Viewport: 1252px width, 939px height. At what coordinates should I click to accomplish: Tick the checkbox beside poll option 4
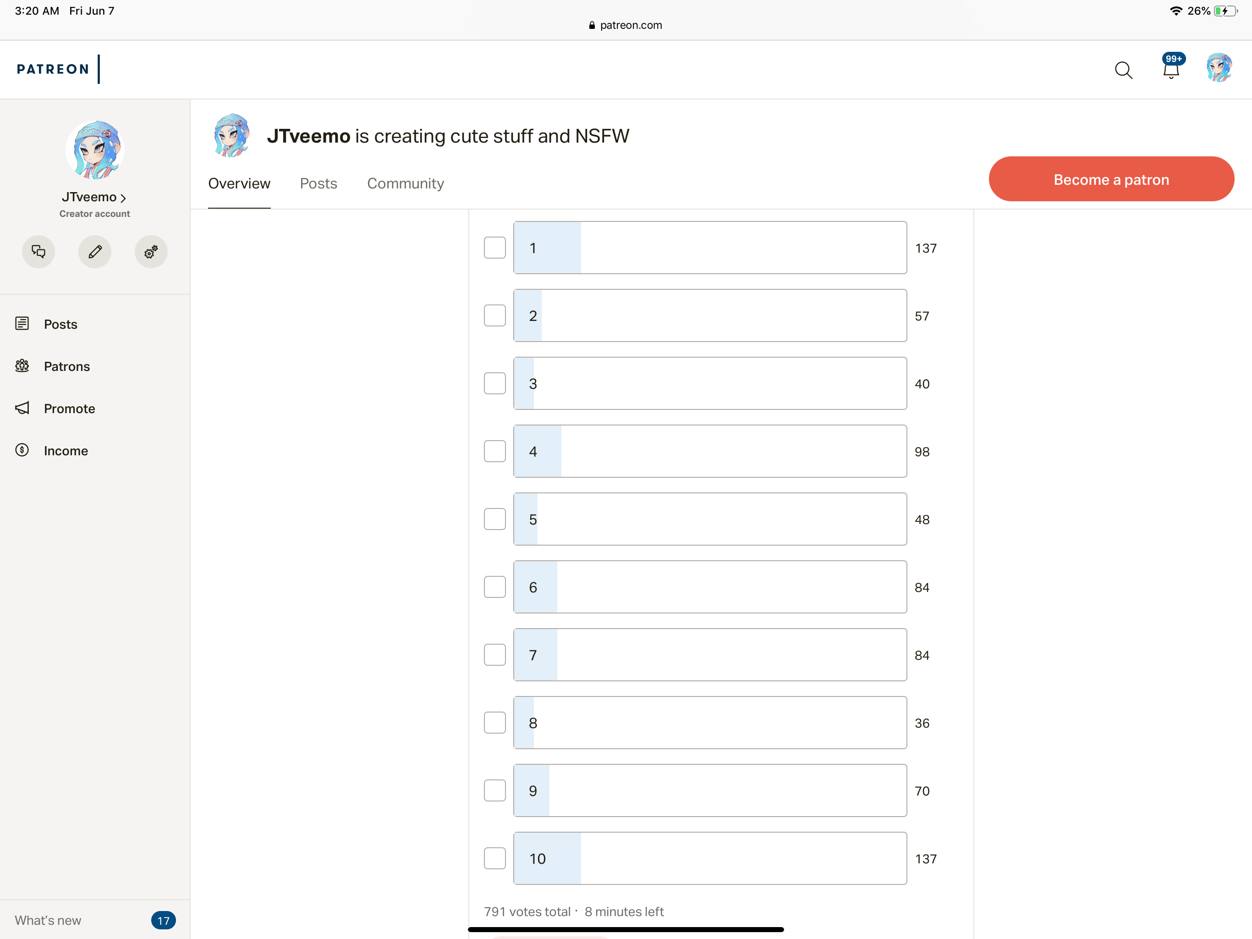pyautogui.click(x=494, y=451)
